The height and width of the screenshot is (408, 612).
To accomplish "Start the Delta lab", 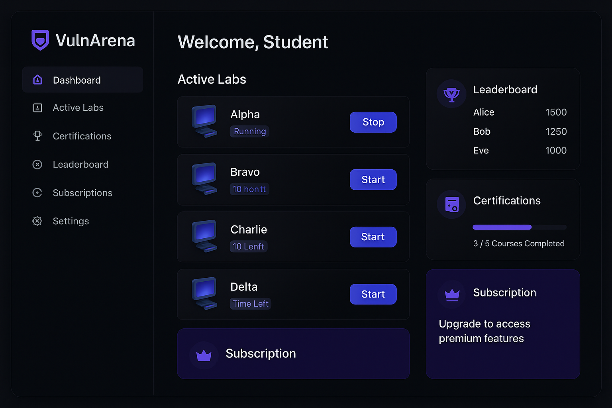I will click(373, 294).
